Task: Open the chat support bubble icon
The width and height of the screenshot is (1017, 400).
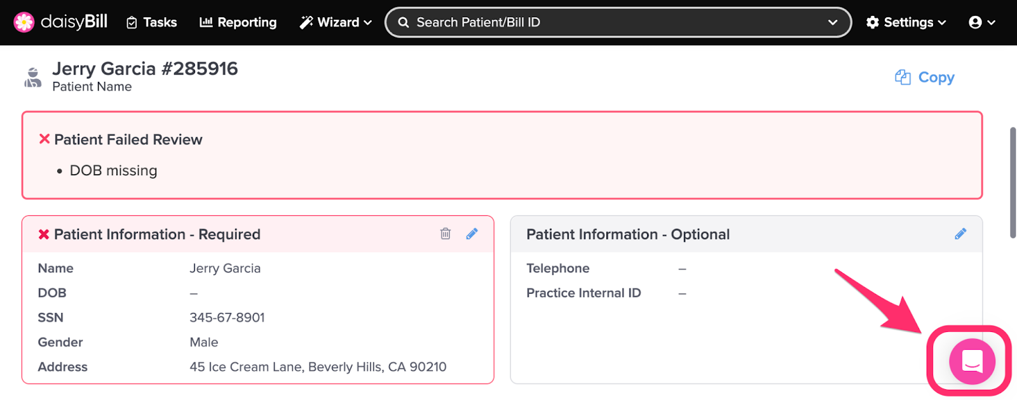Action: [972, 361]
